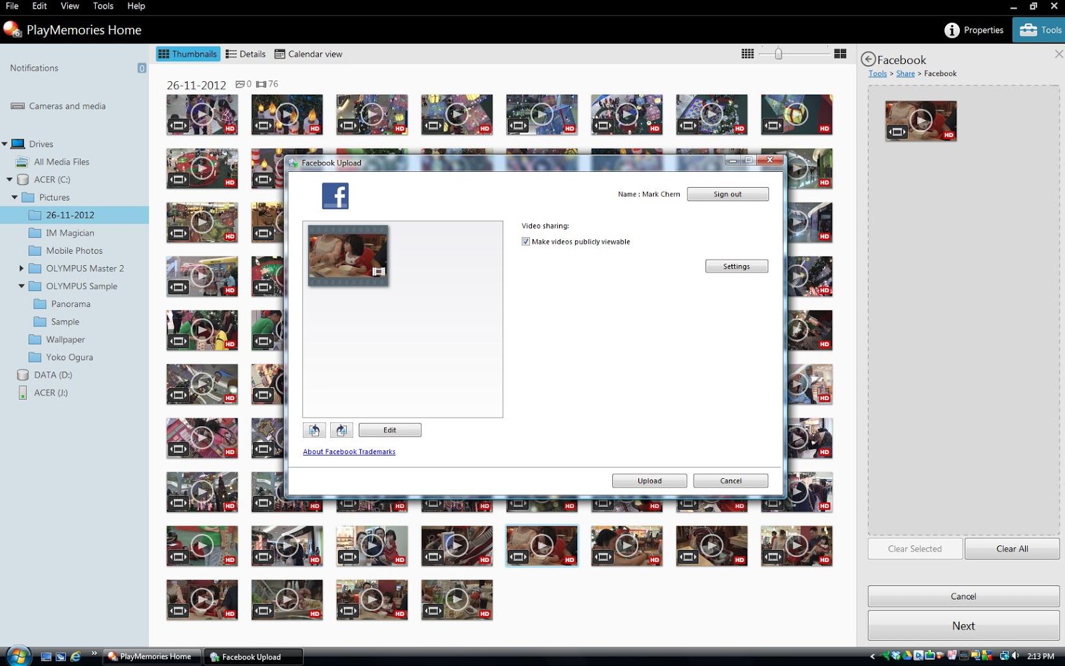
Task: Close the Facebook side panel
Action: coord(1058,54)
